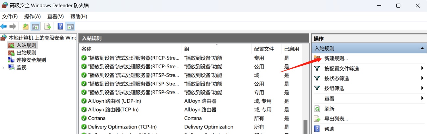The image size is (427, 134).
Task: Select the Delivery Optimization (TCP-In) rule
Action: pyautogui.click(x=122, y=126)
